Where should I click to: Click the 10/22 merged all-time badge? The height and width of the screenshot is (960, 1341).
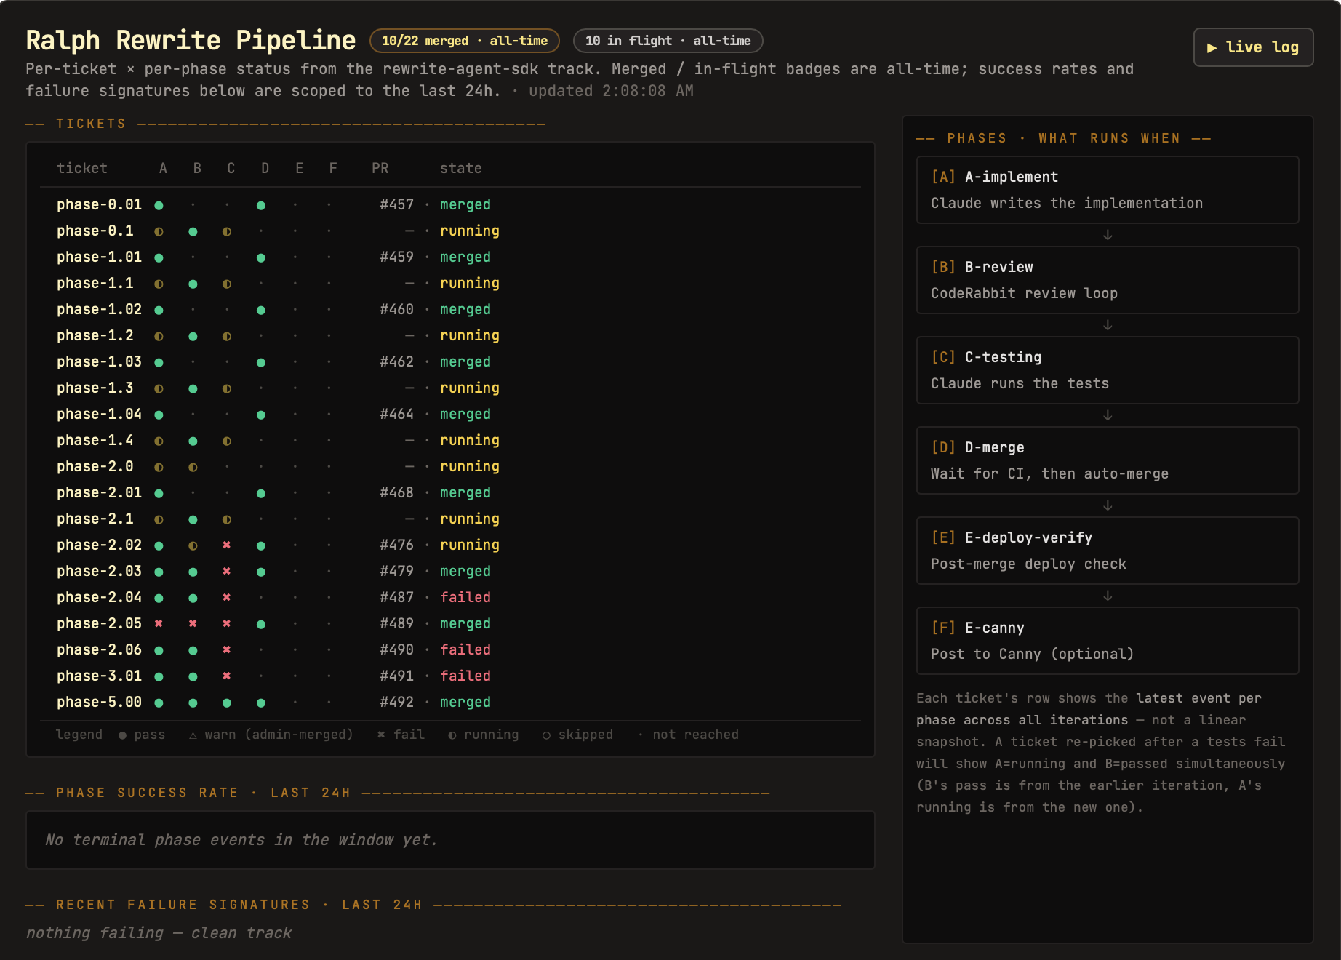click(x=464, y=41)
